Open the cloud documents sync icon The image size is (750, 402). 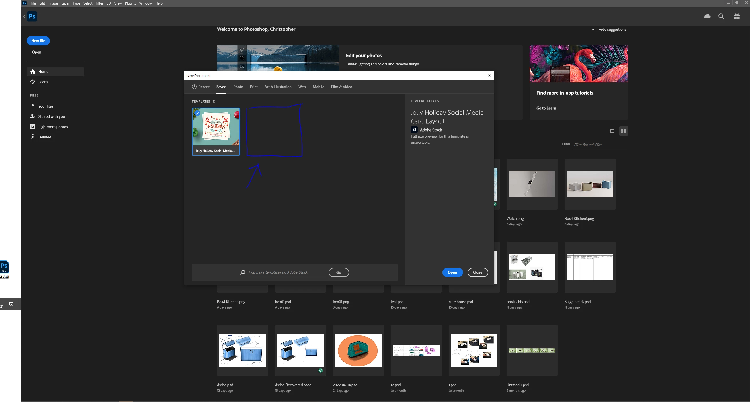[x=707, y=16]
